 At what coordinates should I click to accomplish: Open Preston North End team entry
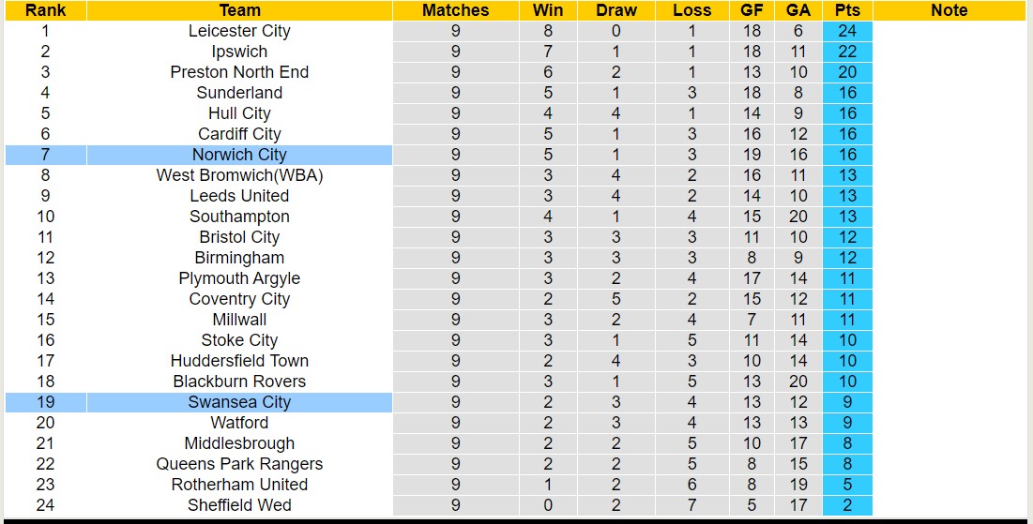click(x=239, y=72)
